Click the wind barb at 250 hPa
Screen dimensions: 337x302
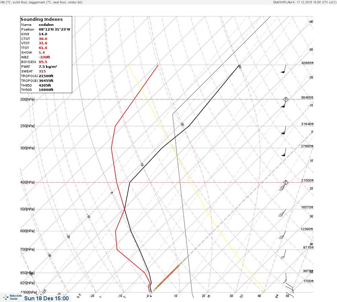pyautogui.click(x=284, y=130)
